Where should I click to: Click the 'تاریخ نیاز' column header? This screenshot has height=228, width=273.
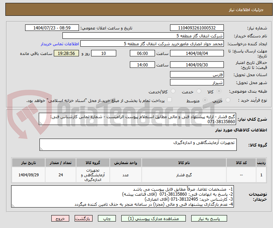(29, 163)
